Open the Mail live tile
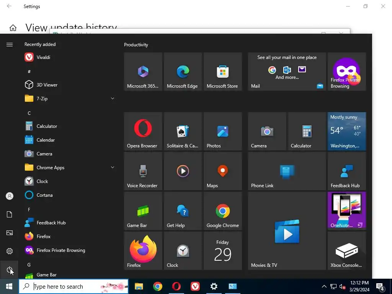Viewport: 392px width, 294px height. point(287,72)
